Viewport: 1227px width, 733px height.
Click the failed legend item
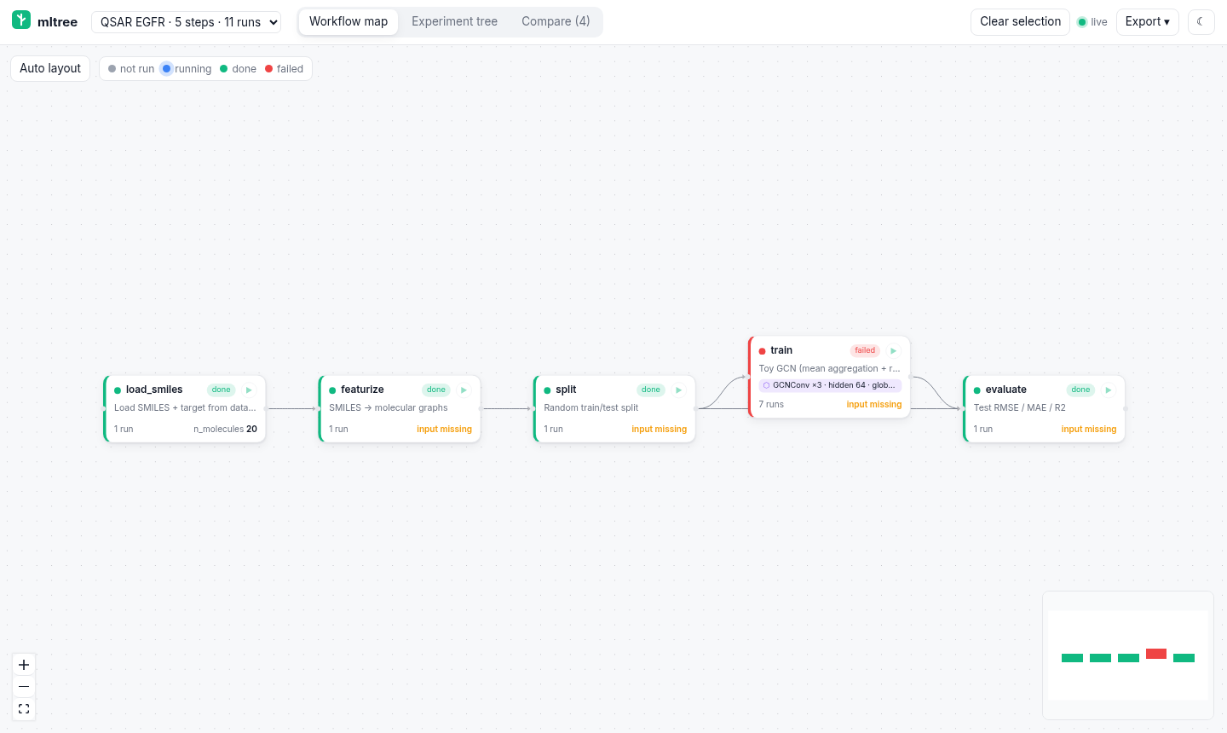284,69
